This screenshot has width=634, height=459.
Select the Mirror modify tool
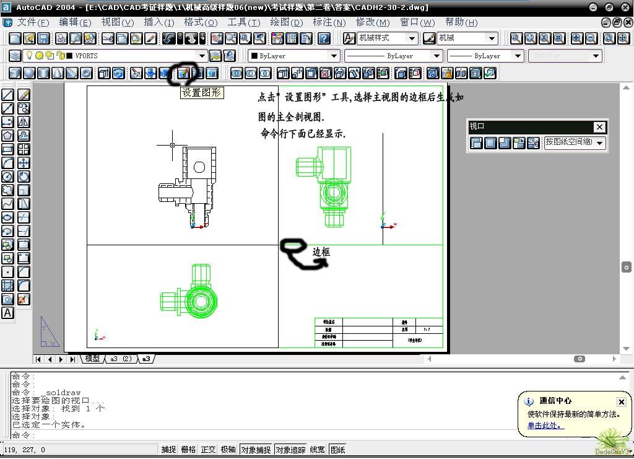point(24,122)
